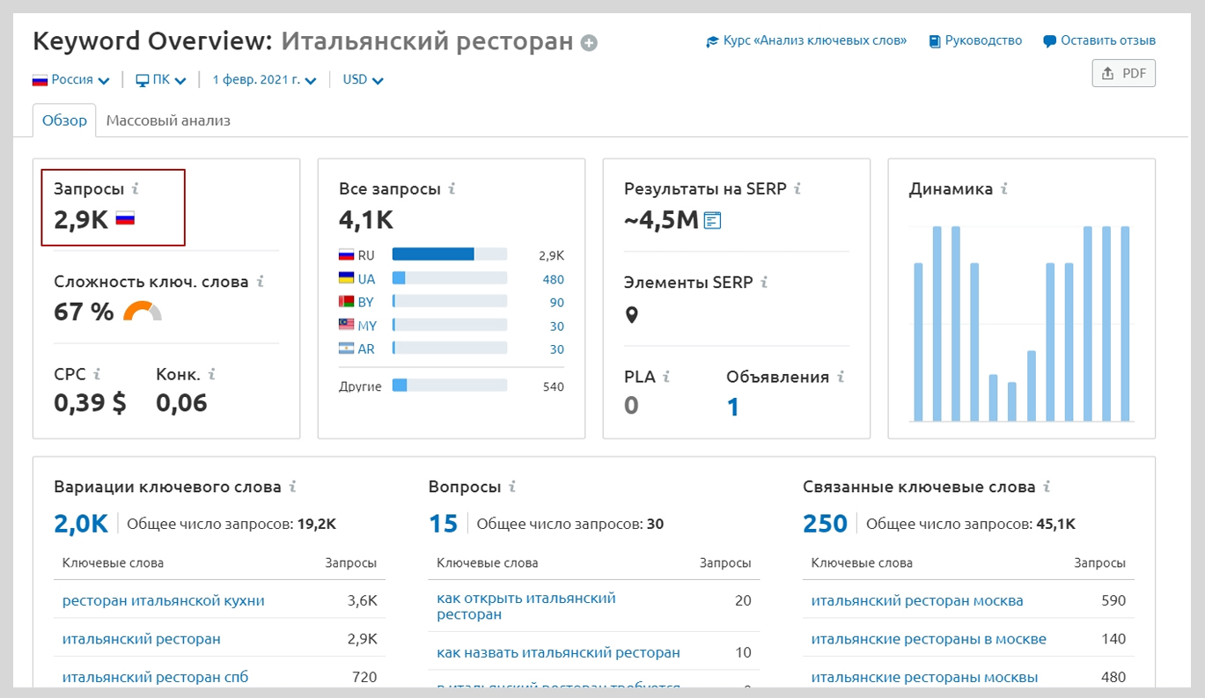Click the AR country link

coord(366,349)
